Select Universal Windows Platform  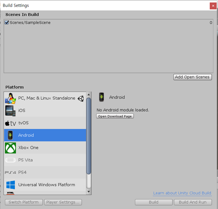point(45,185)
